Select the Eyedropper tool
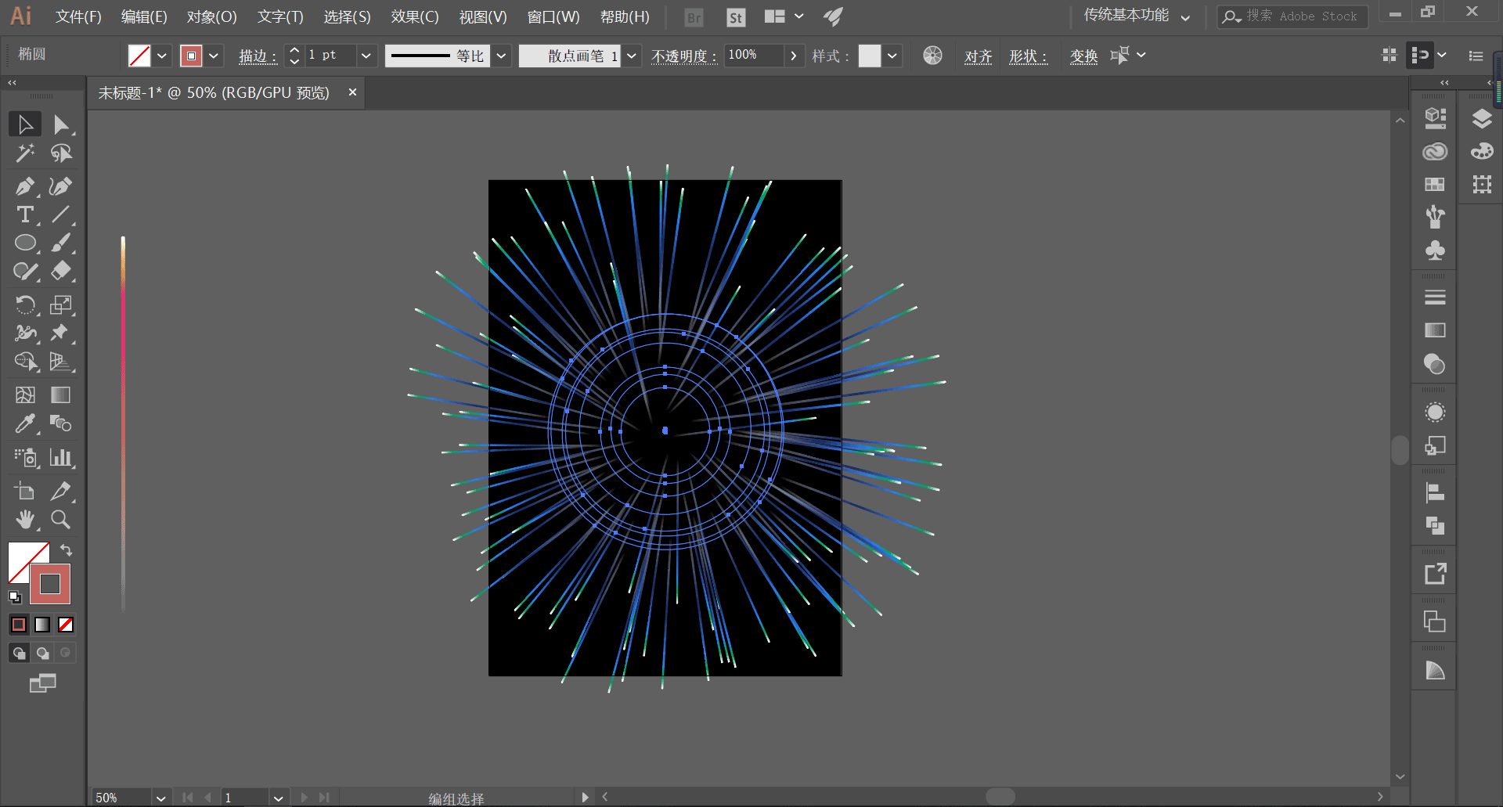This screenshot has height=807, width=1503. click(25, 423)
